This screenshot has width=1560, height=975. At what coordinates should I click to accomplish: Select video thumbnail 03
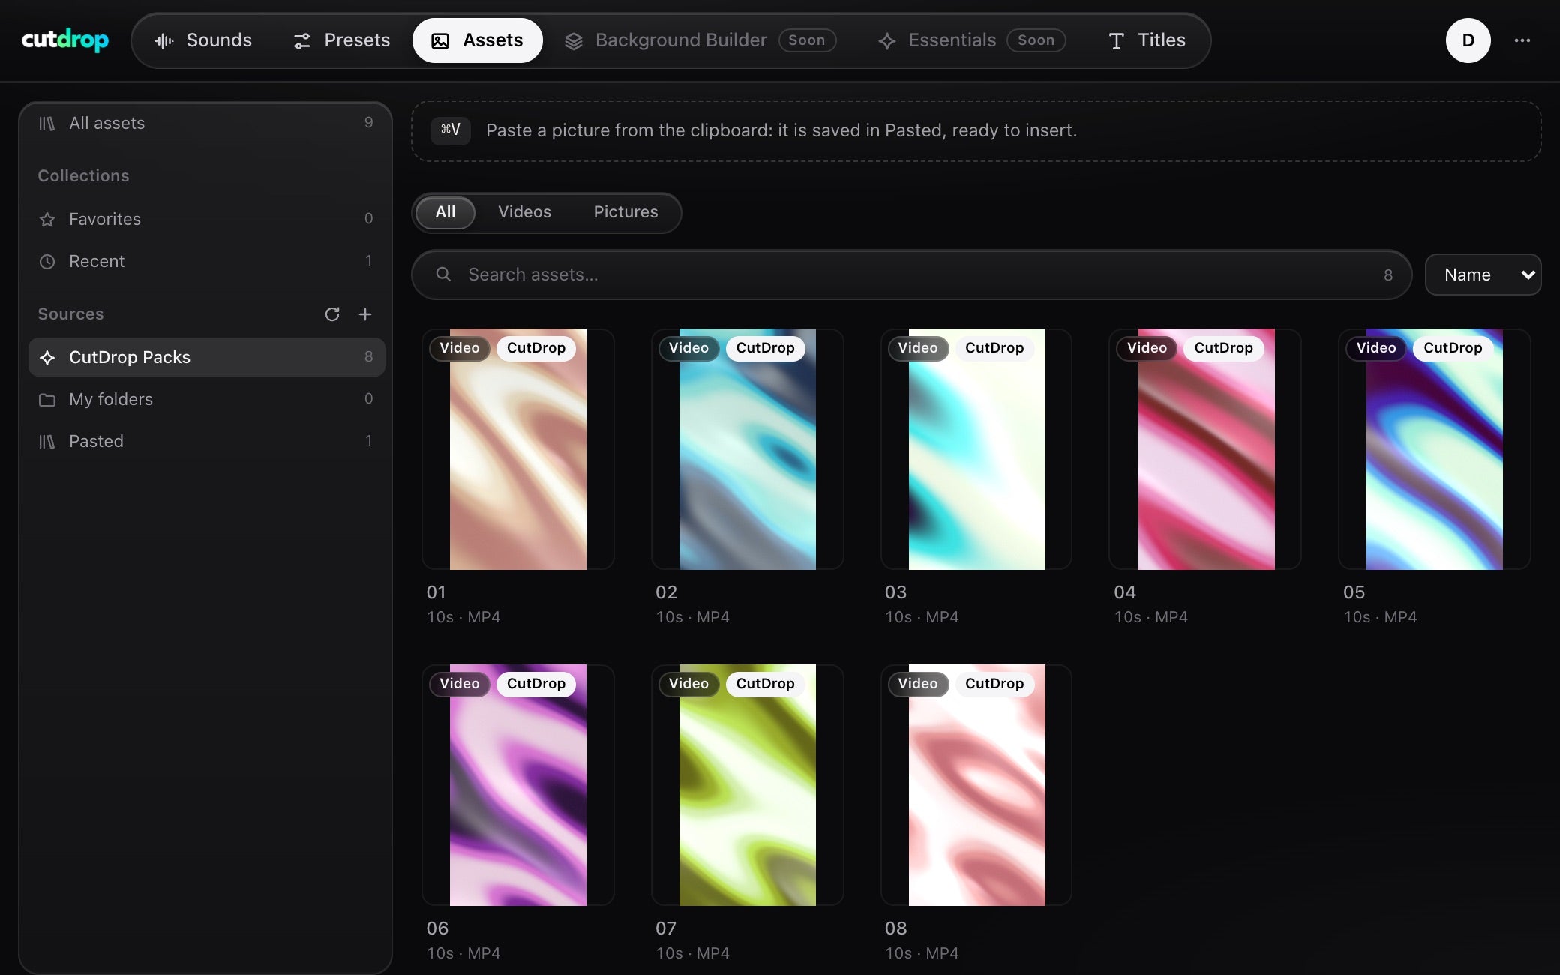(976, 449)
